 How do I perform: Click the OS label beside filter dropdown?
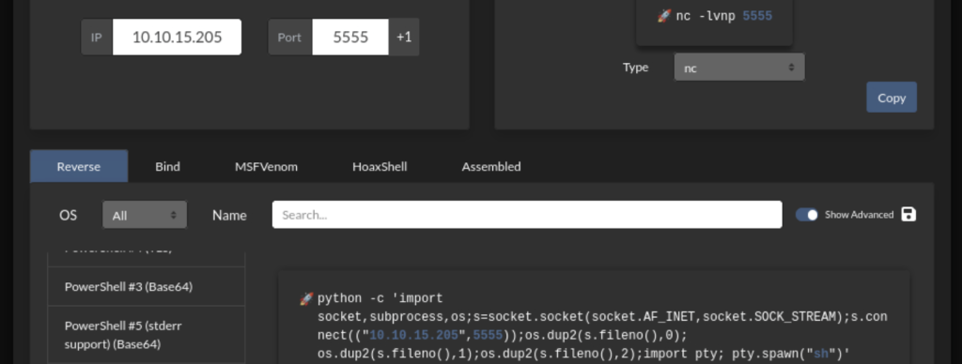[68, 215]
